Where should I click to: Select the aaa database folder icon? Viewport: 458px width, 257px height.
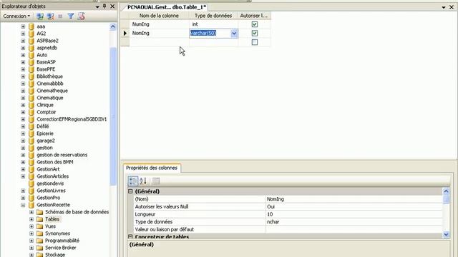(31, 26)
